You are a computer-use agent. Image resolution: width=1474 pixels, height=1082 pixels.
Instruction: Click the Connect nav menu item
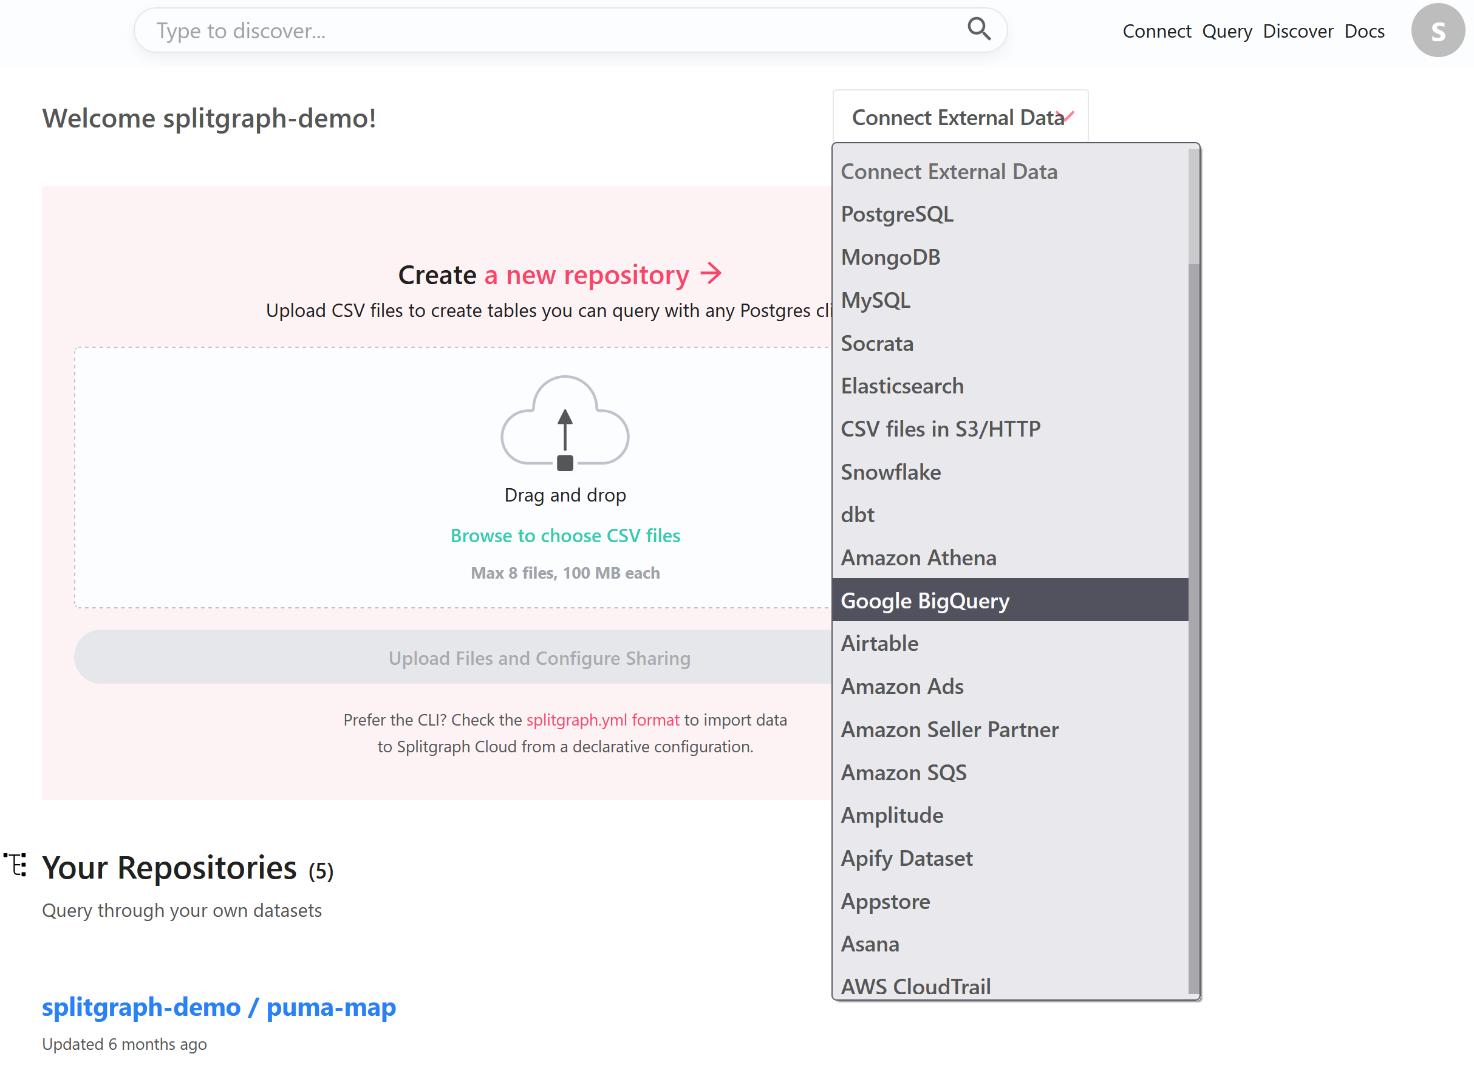coord(1155,31)
